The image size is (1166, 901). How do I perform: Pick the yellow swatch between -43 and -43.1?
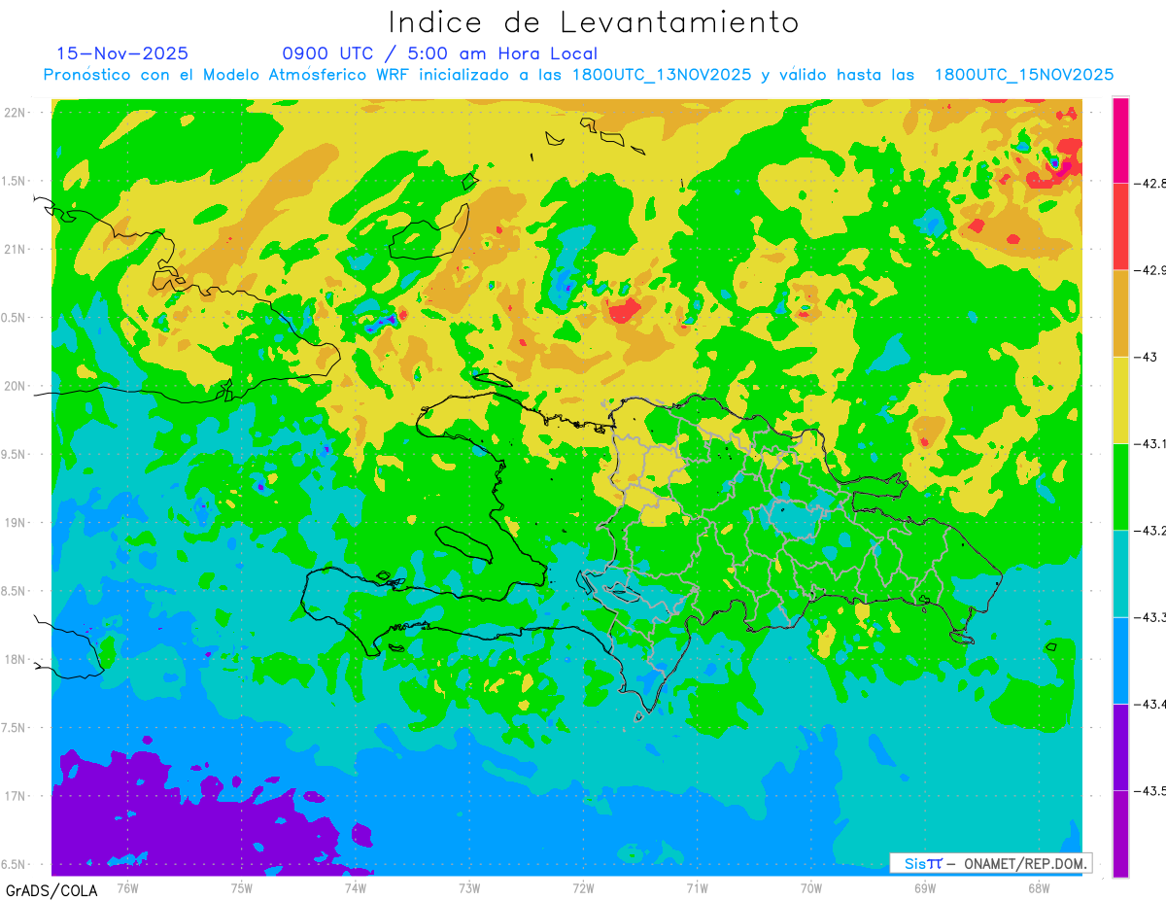pos(1120,399)
